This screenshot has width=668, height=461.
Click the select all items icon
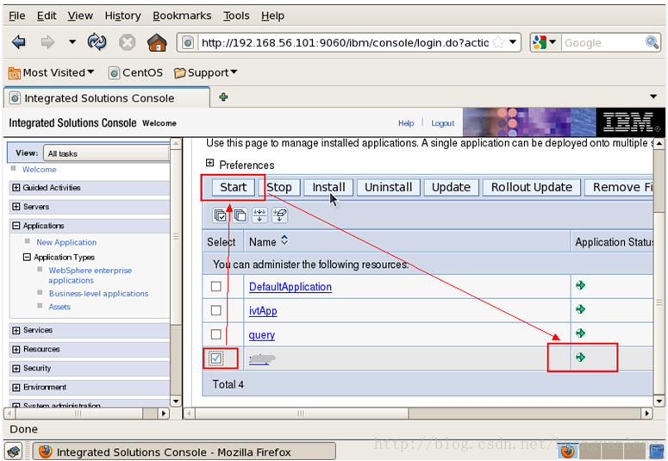pyautogui.click(x=221, y=215)
